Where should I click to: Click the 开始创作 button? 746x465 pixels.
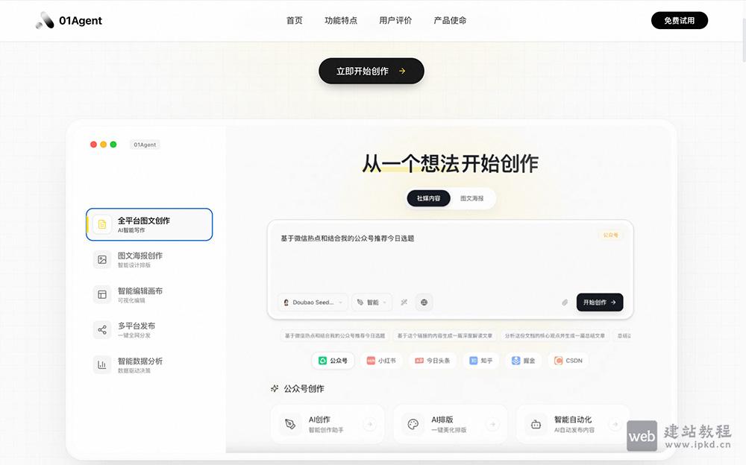point(599,302)
